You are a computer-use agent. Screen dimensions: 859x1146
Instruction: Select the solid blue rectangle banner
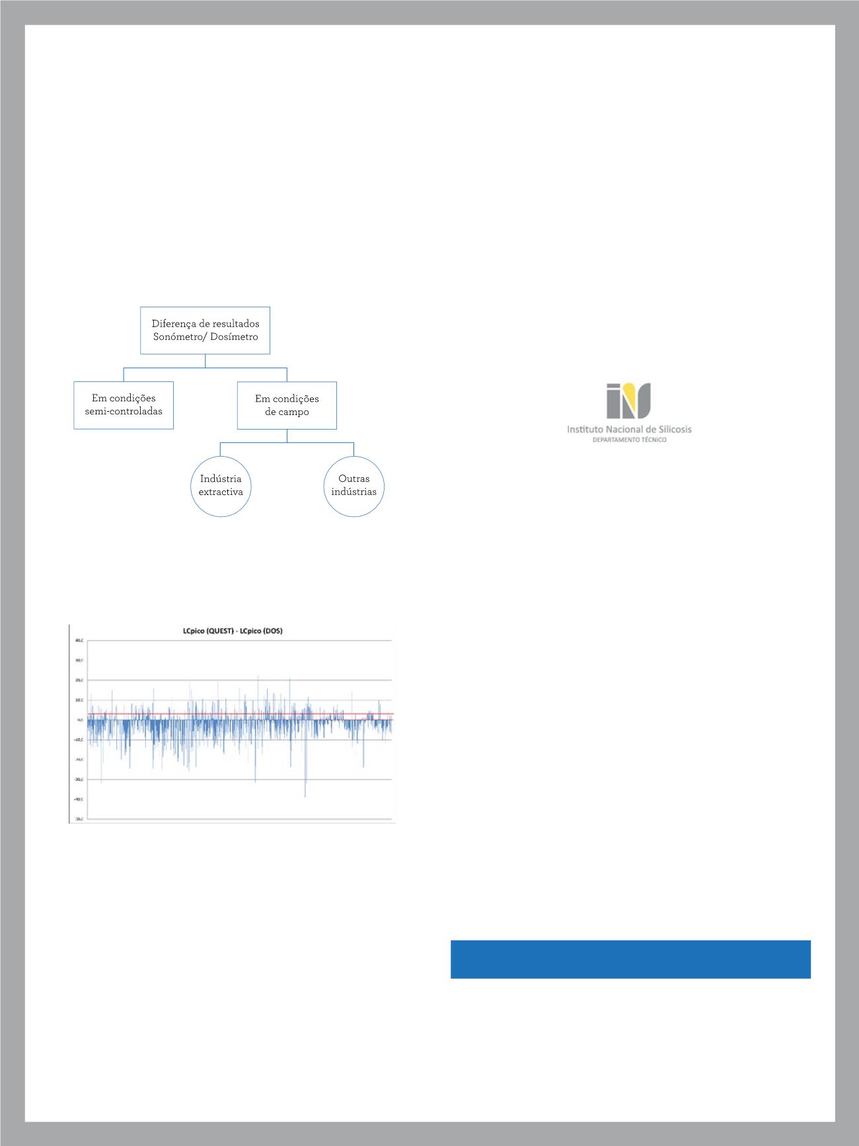point(630,959)
